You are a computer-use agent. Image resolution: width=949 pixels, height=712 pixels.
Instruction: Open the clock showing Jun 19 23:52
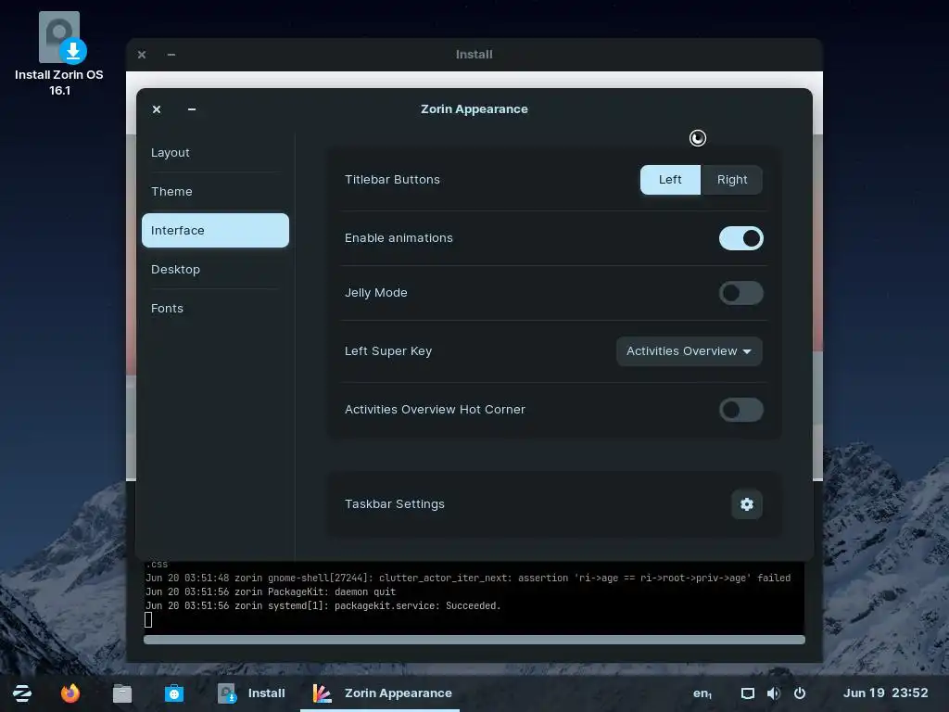pos(885,693)
